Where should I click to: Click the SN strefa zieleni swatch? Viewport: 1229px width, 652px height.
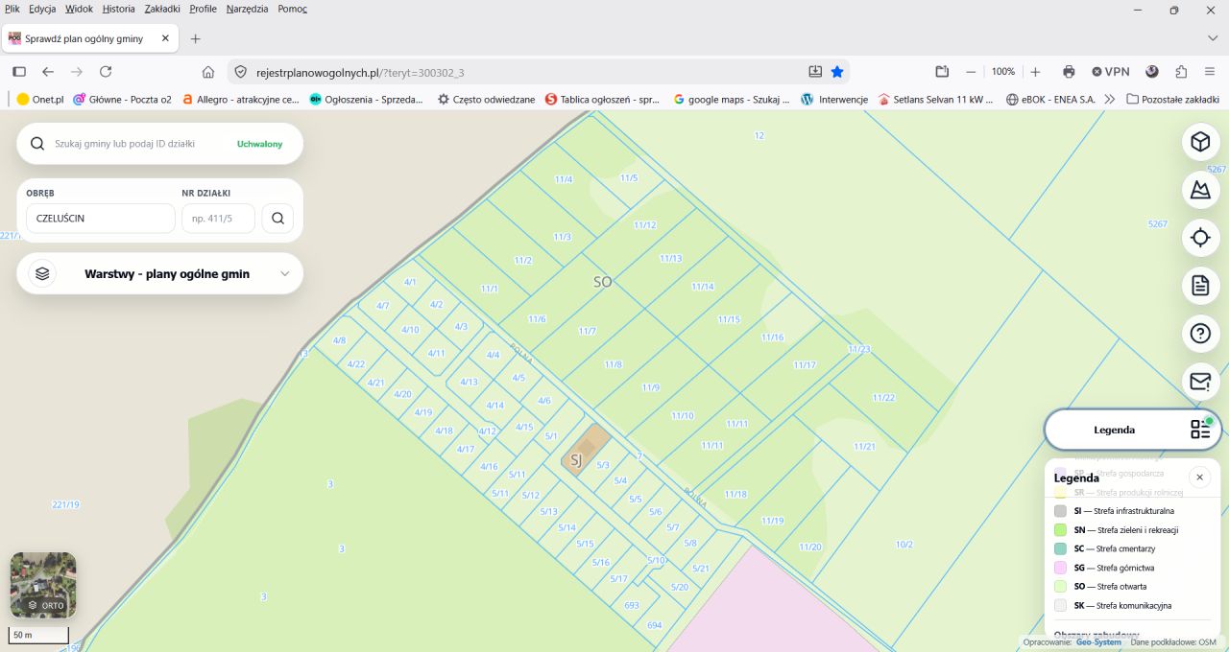[x=1060, y=530]
